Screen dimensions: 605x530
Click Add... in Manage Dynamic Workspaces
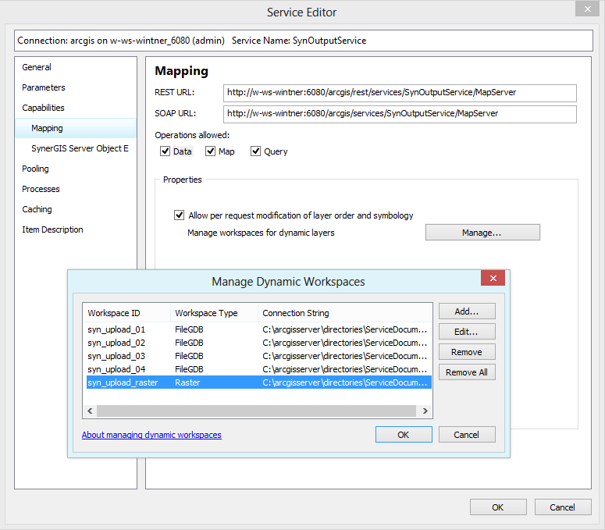467,311
